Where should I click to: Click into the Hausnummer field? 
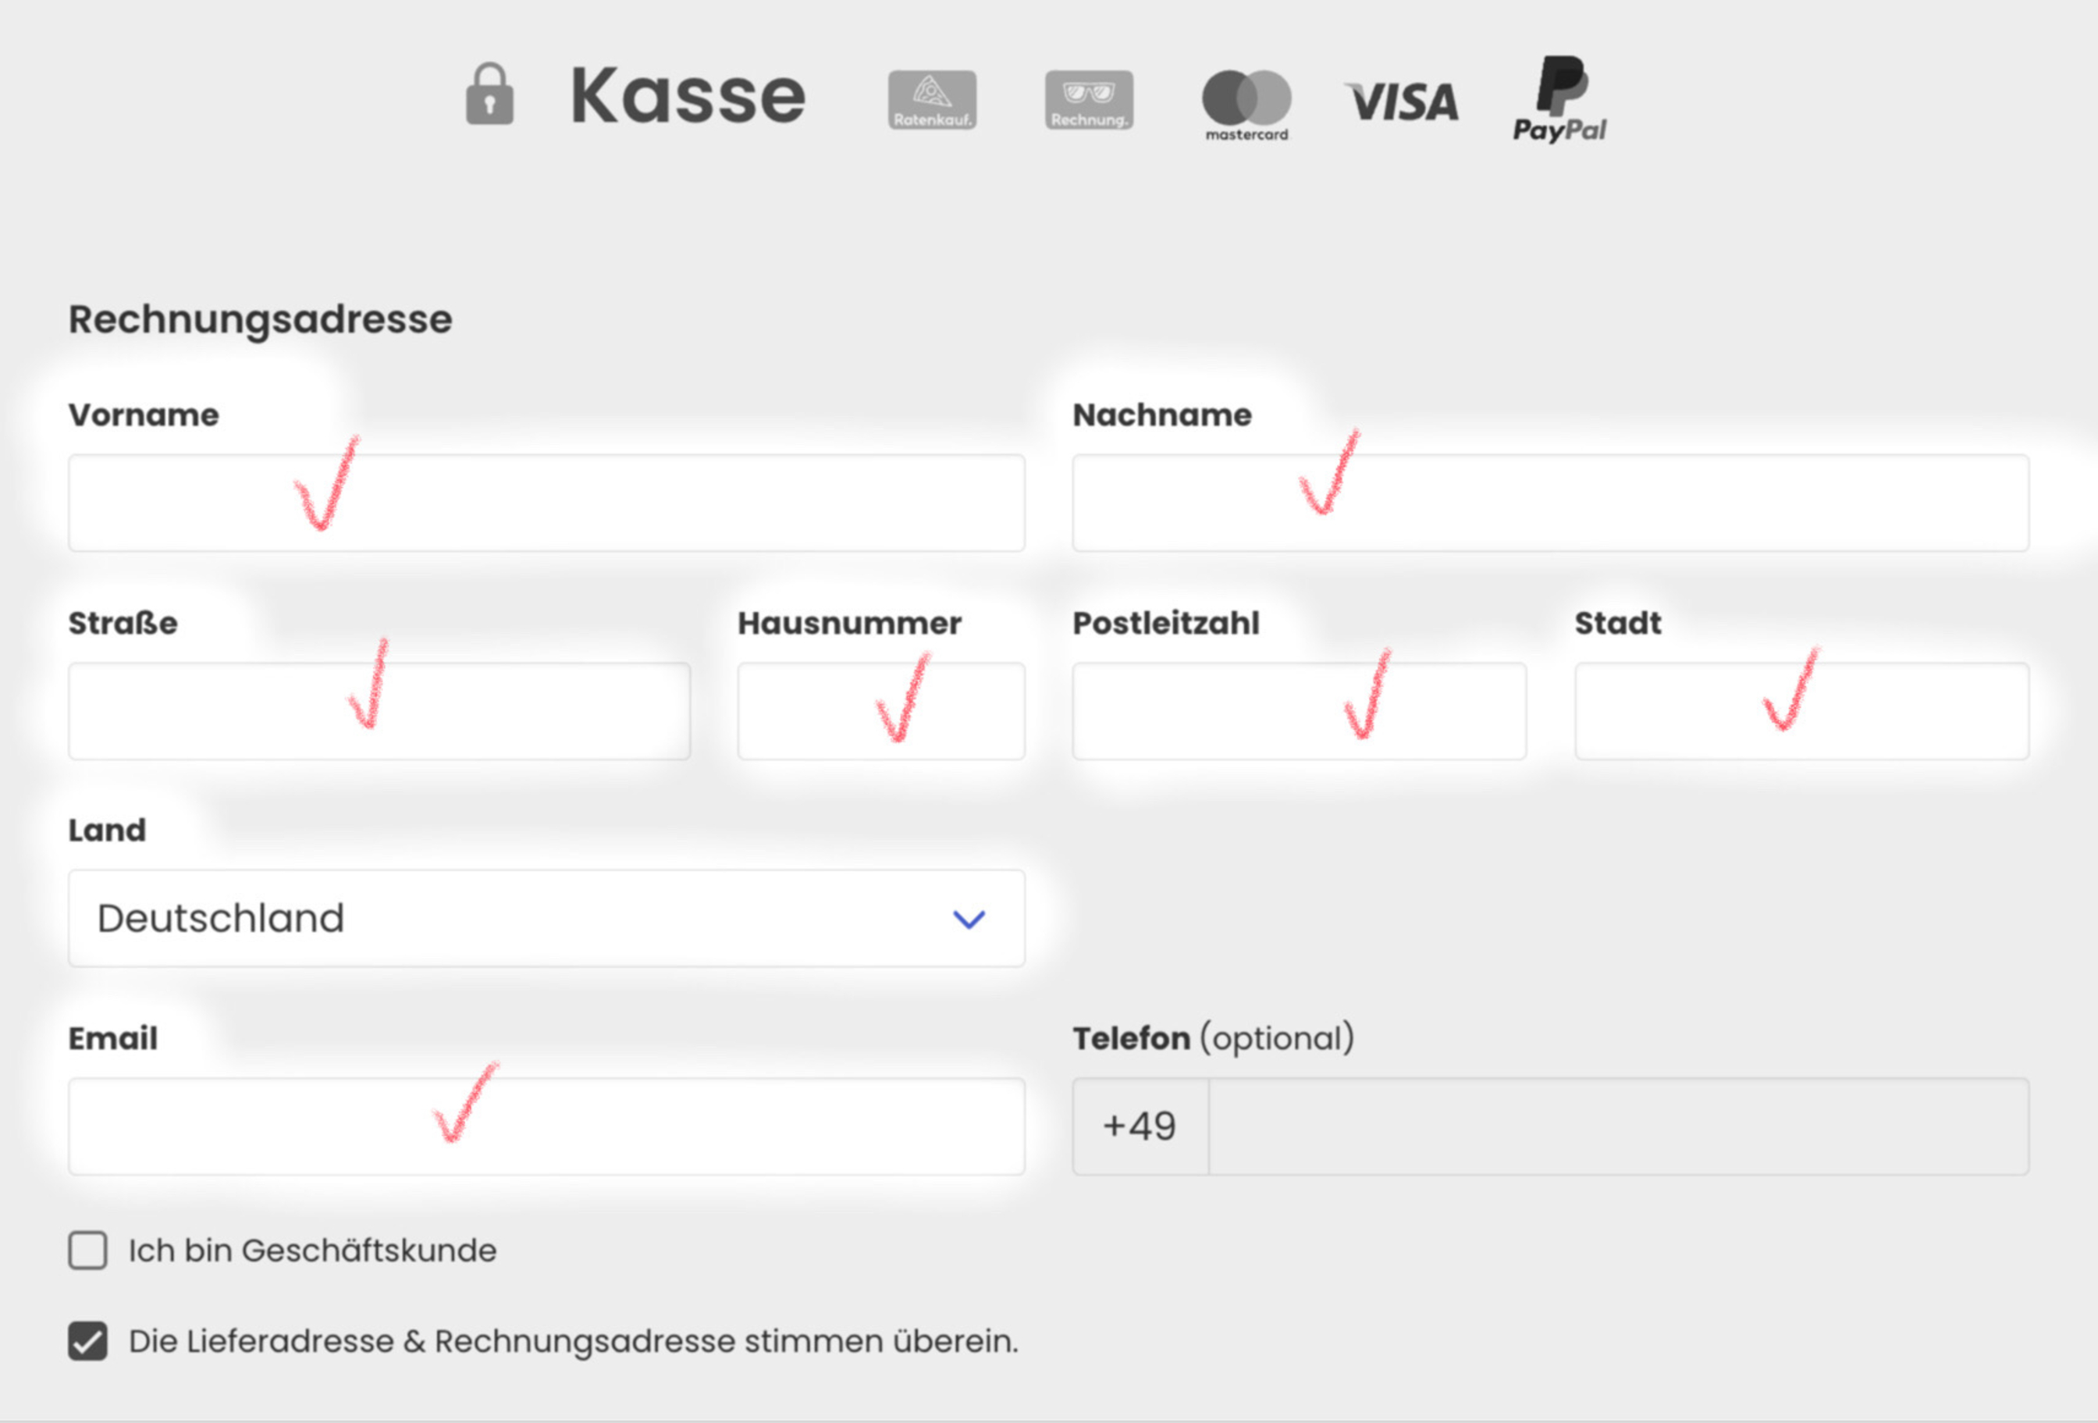[x=881, y=712]
